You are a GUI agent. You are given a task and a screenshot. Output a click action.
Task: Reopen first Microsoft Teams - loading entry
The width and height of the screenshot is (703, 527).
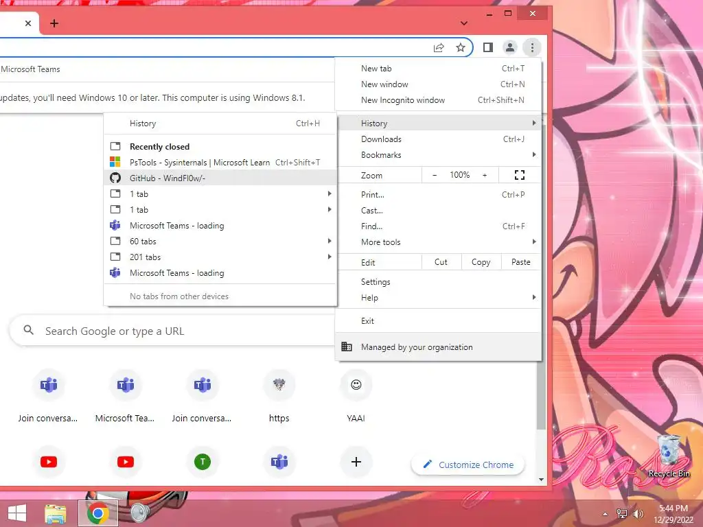[x=220, y=225]
